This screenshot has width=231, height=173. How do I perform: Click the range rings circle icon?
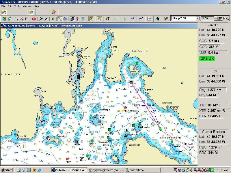click(65, 19)
